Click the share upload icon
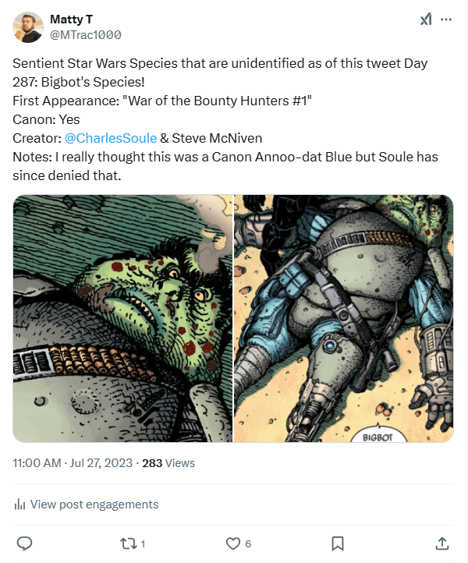Image resolution: width=468 pixels, height=563 pixels. [x=441, y=543]
